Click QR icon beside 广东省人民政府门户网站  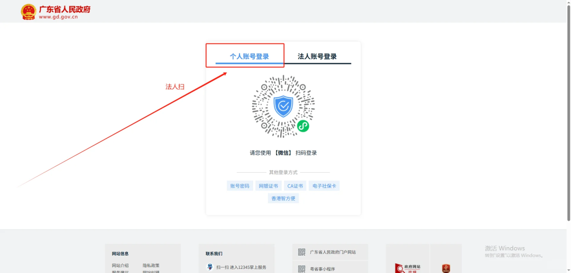click(x=301, y=252)
